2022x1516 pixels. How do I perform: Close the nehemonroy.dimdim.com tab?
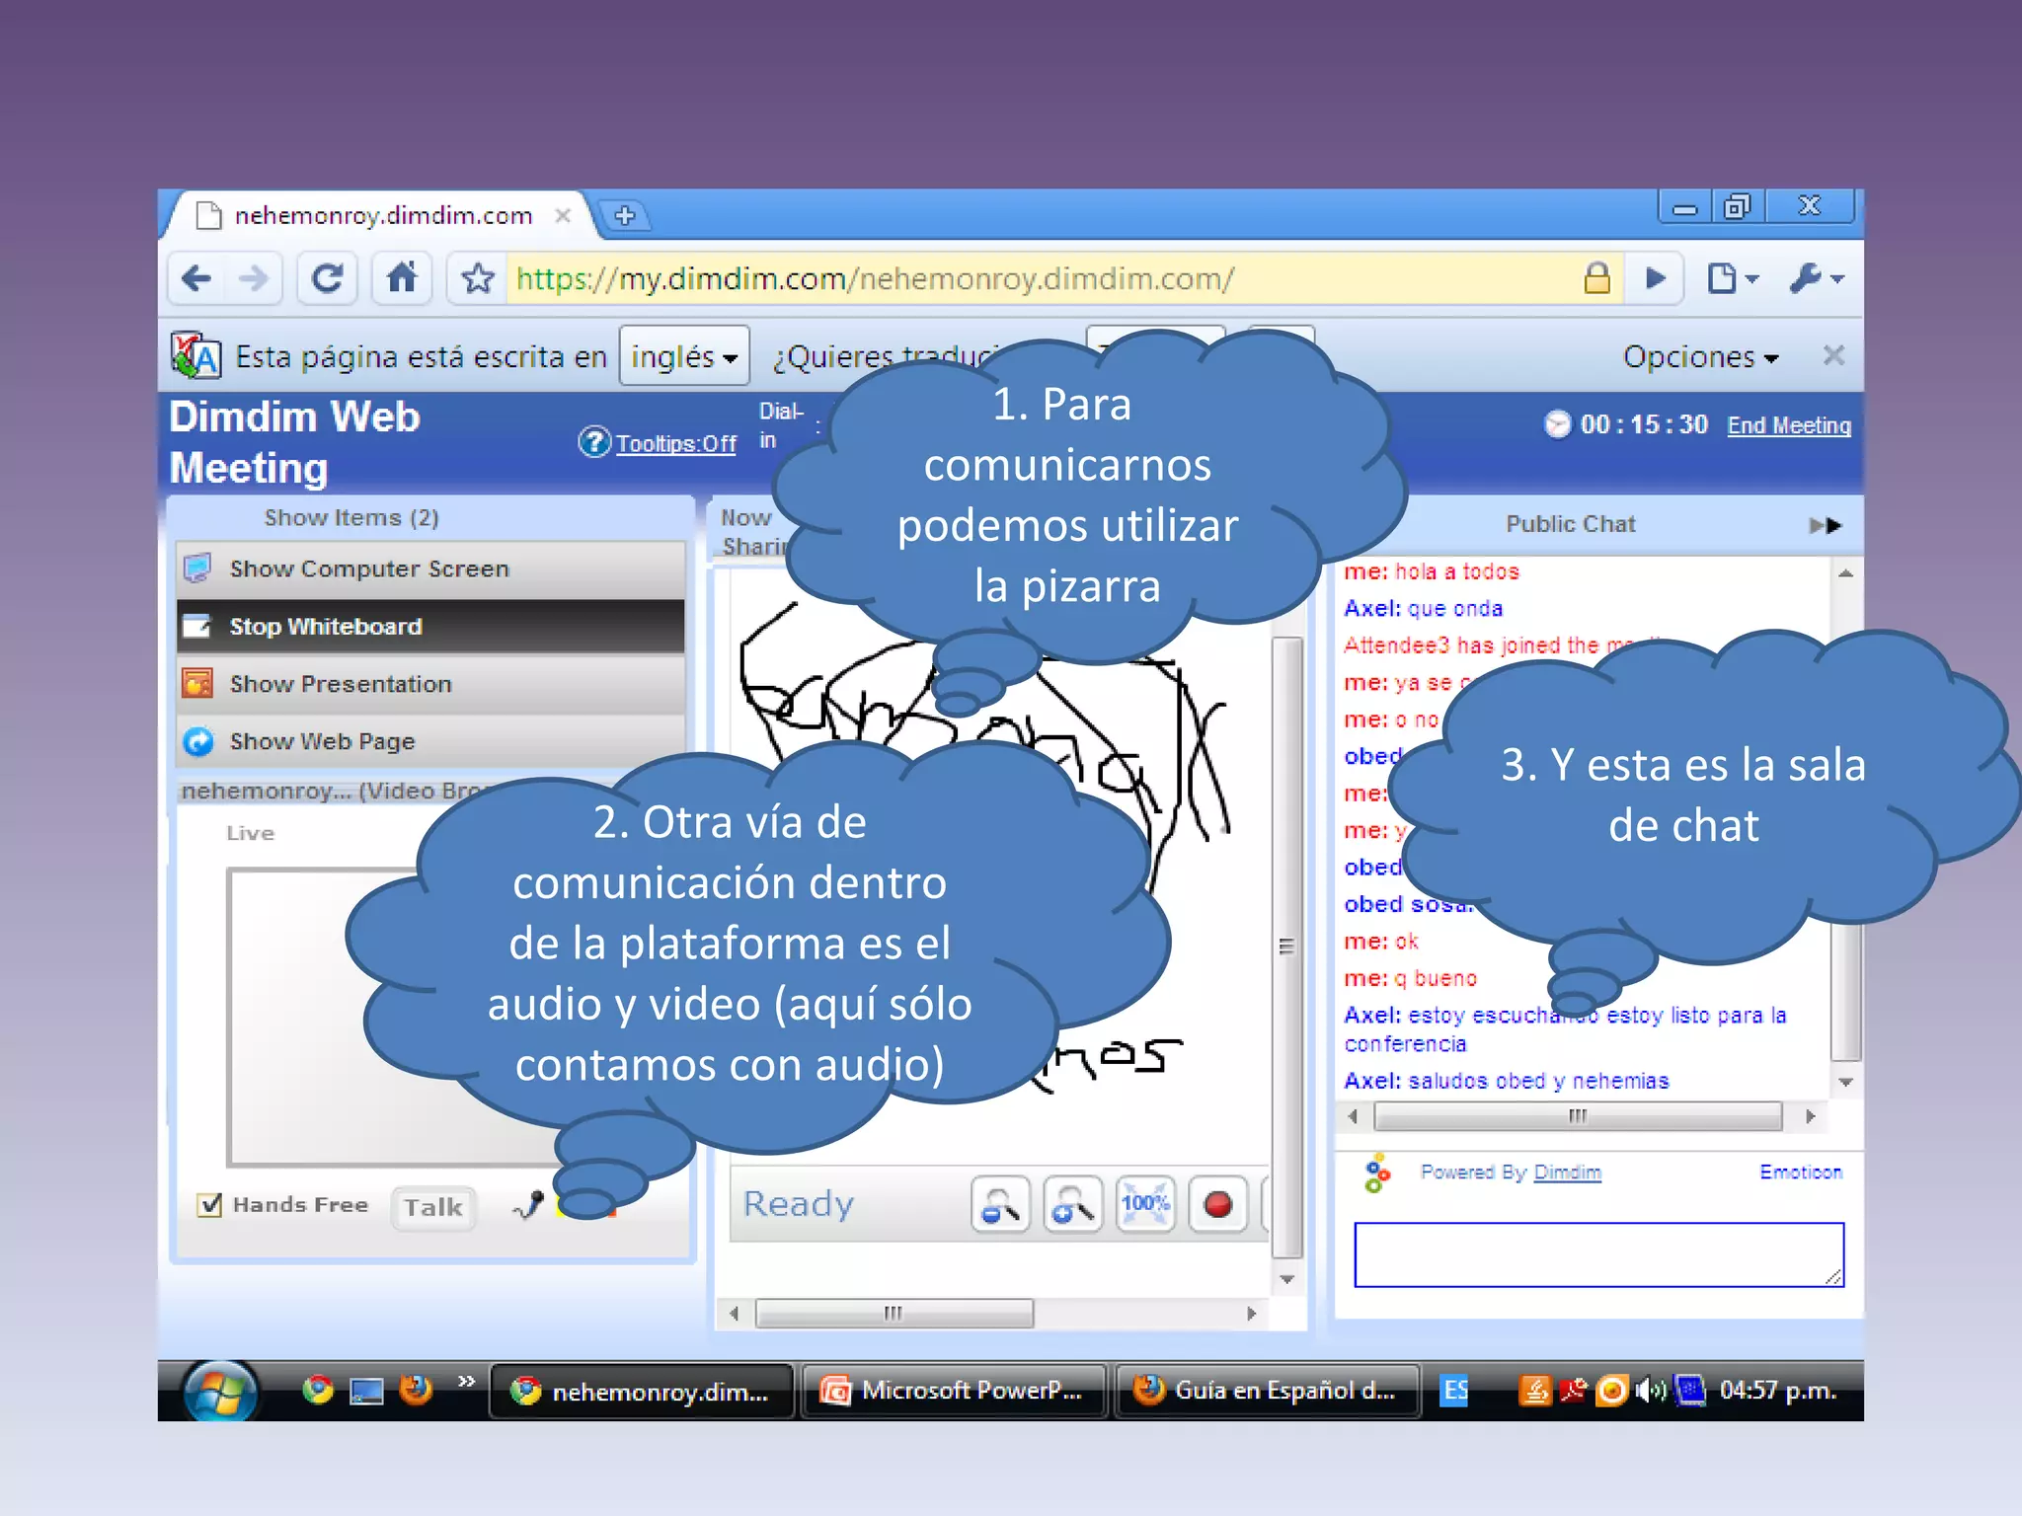pyautogui.click(x=563, y=215)
